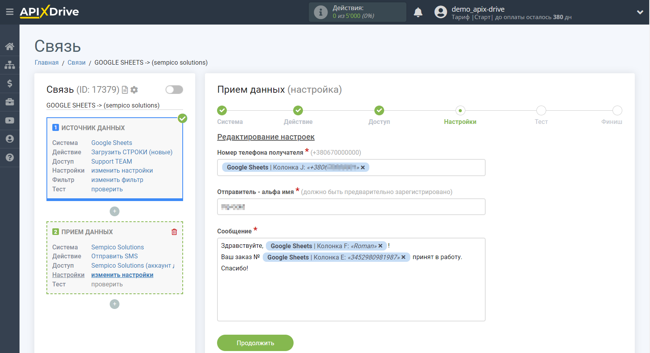The height and width of the screenshot is (353, 650).
Task: Go to the Система step
Action: pos(222,111)
